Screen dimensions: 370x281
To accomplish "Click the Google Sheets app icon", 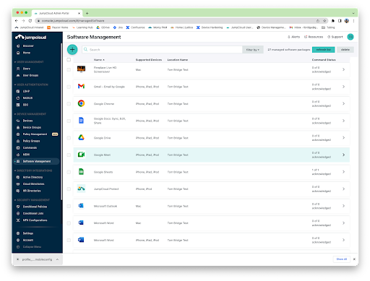I will [81, 172].
